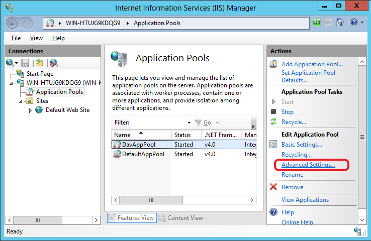This screenshot has height=241, width=371.
Task: Click the server icon in address bar
Action: coord(50,23)
